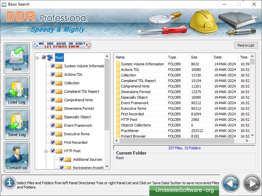Click the DDR app icon in title bar

point(4,4)
